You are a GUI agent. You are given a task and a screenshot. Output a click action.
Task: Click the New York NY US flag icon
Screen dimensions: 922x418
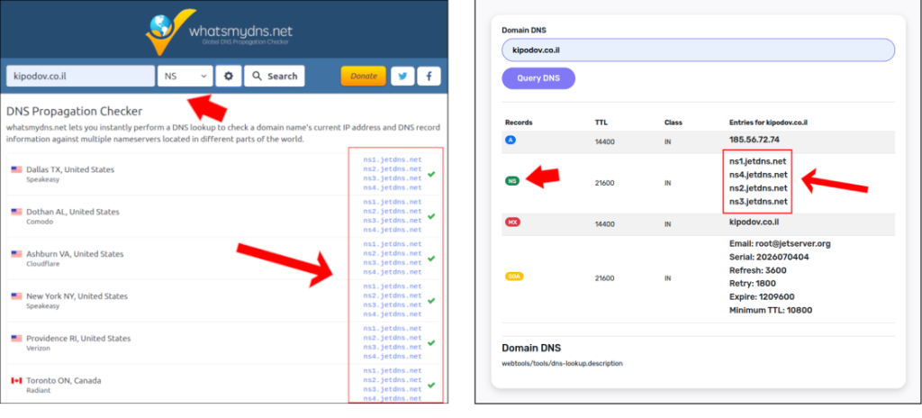click(16, 296)
